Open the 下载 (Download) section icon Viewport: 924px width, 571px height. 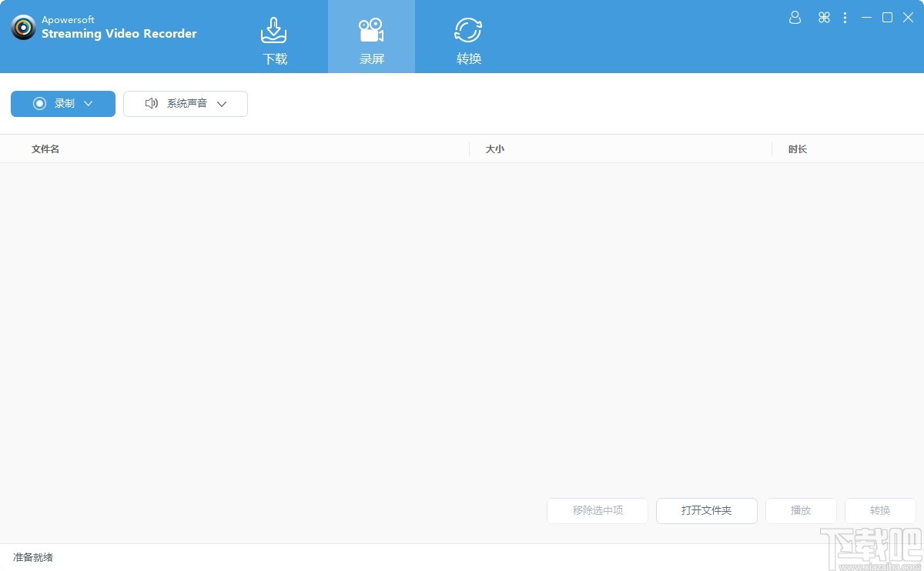(x=275, y=29)
